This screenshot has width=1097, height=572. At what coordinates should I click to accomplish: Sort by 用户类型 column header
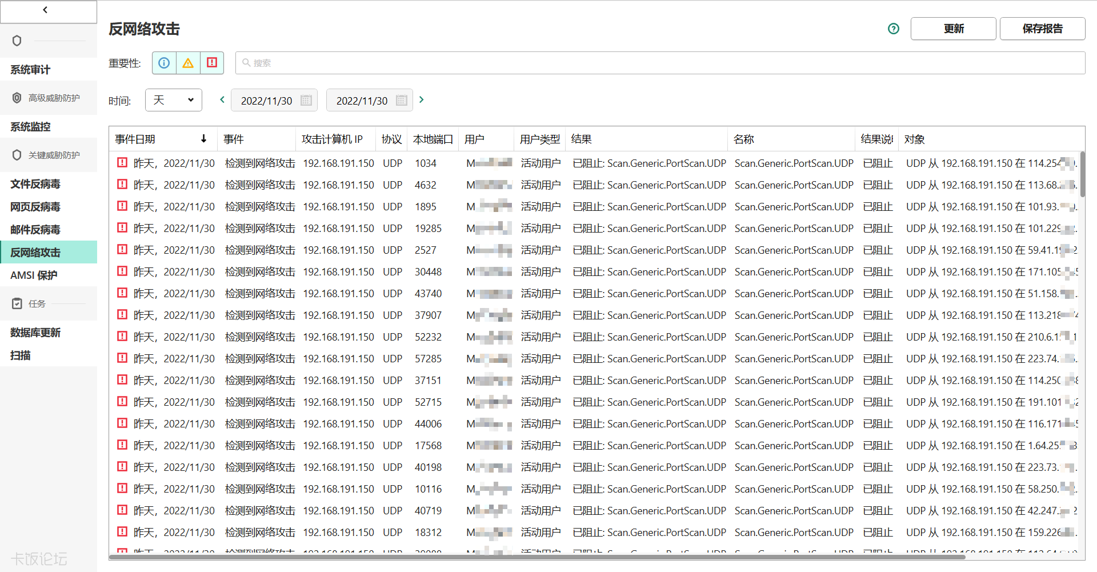(x=540, y=139)
